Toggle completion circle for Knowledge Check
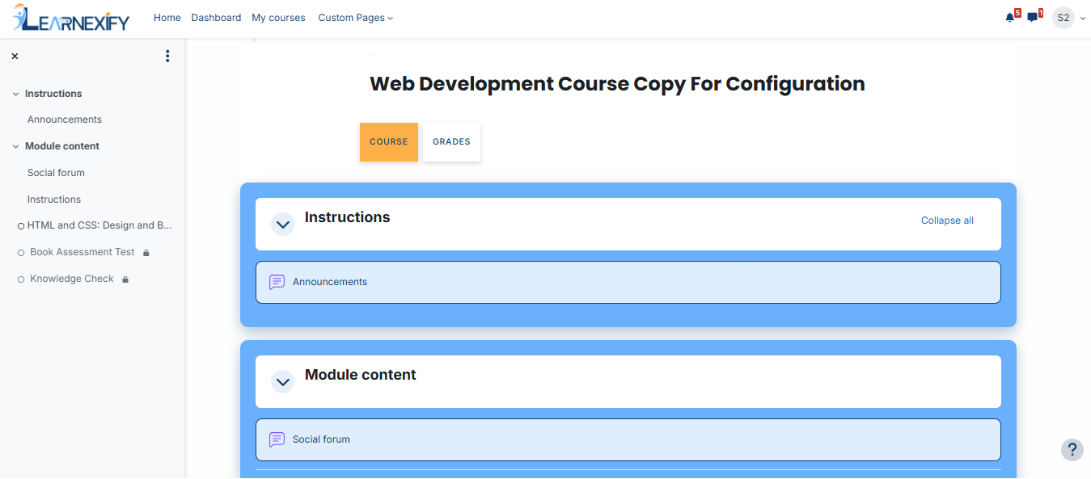 point(21,280)
